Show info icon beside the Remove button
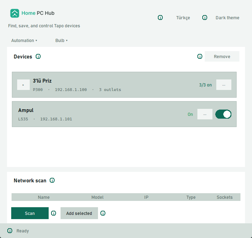Screen dimensions: 252x238 [200, 56]
